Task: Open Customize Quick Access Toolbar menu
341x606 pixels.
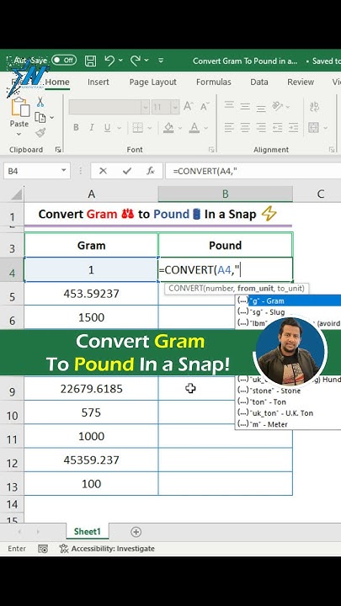Action: [161, 61]
